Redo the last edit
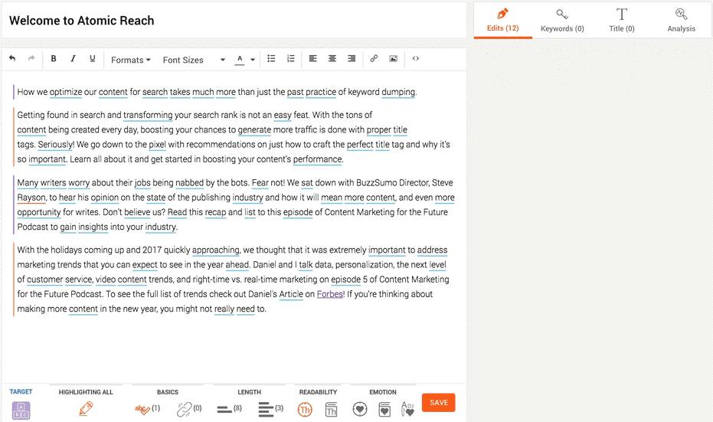The height and width of the screenshot is (422, 713). point(31,58)
